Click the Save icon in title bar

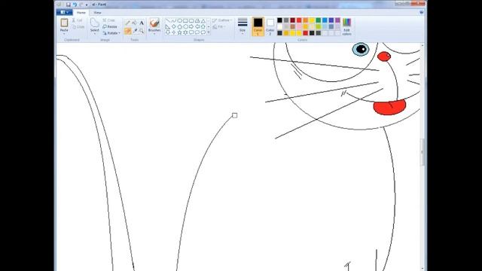coord(69,5)
